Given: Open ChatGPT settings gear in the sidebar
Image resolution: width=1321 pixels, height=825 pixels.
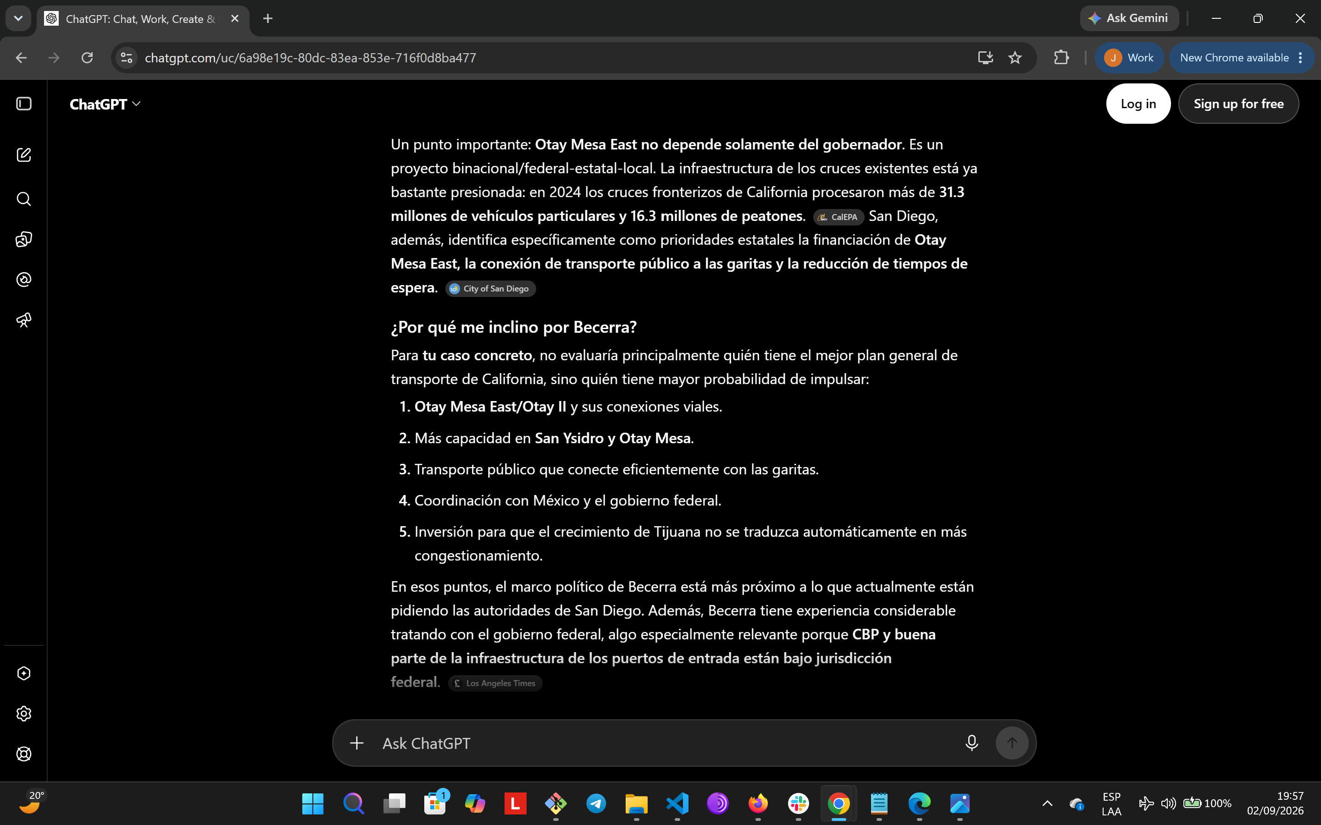Looking at the screenshot, I should tap(24, 714).
